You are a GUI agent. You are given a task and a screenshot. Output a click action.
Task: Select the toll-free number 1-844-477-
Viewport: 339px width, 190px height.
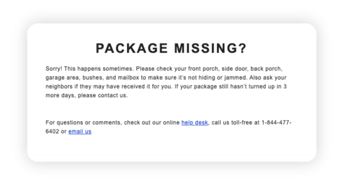click(276, 122)
